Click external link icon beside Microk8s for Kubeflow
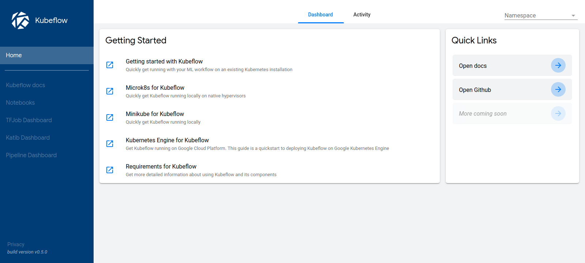Image resolution: width=585 pixels, height=263 pixels. click(x=110, y=91)
